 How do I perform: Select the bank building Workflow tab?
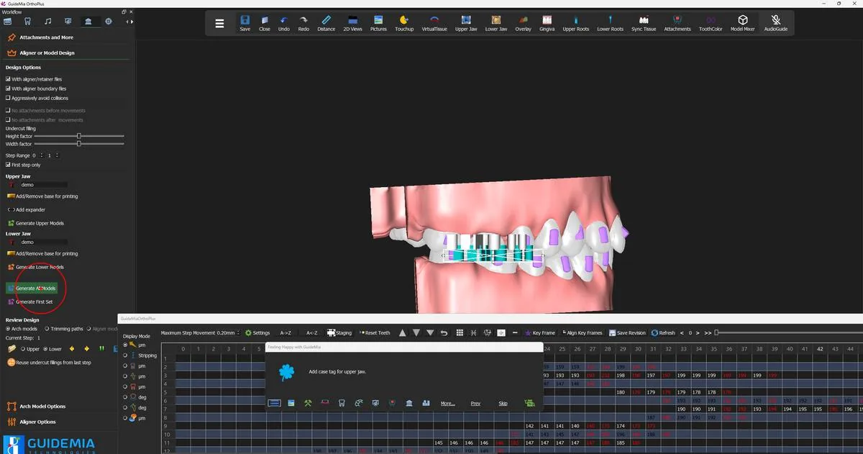point(88,22)
